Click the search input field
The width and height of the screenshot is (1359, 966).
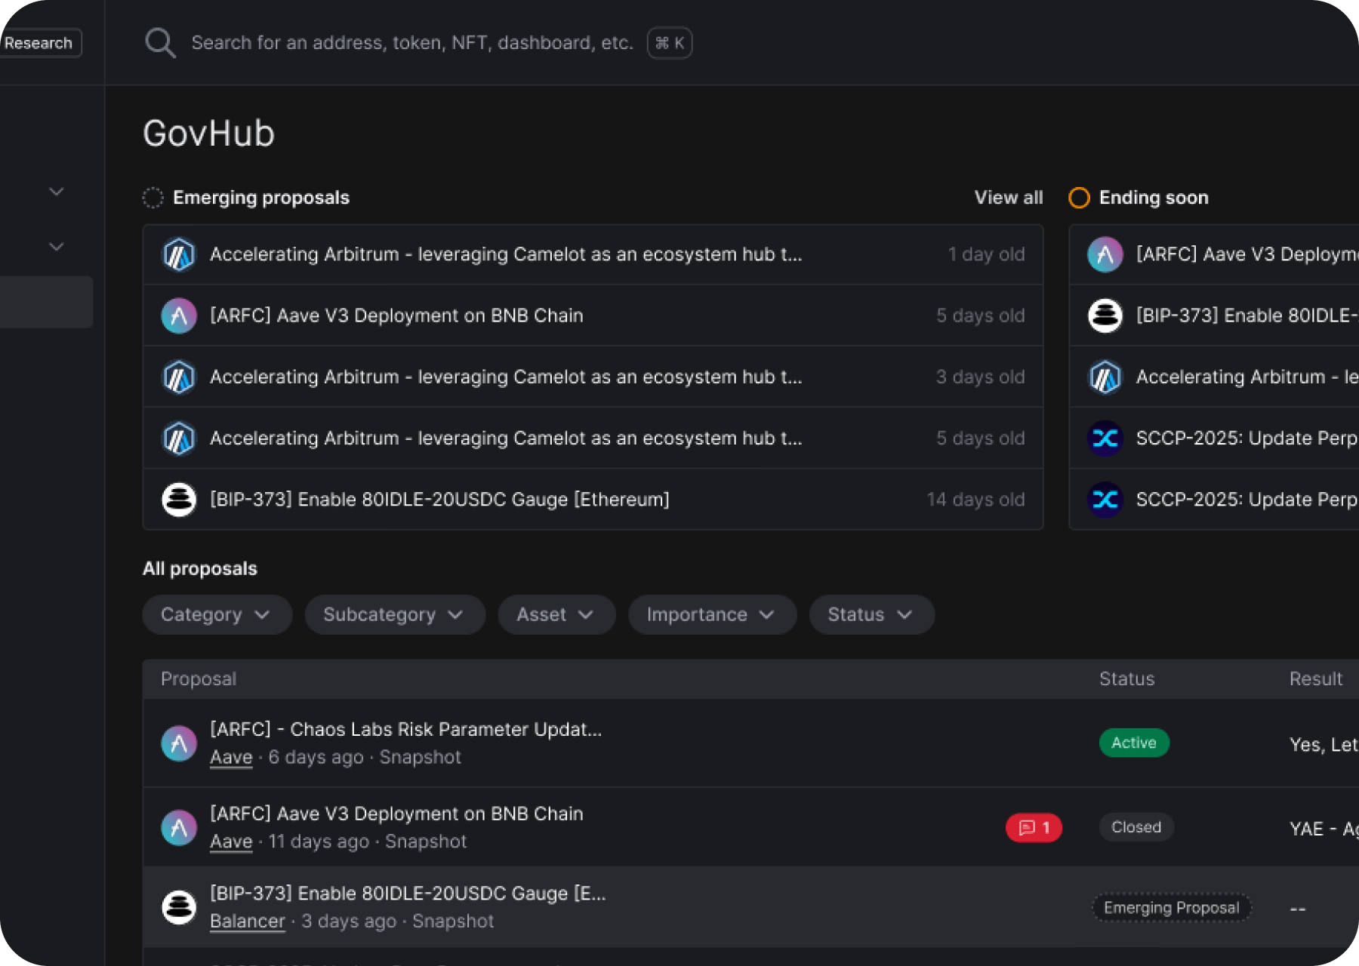[415, 42]
